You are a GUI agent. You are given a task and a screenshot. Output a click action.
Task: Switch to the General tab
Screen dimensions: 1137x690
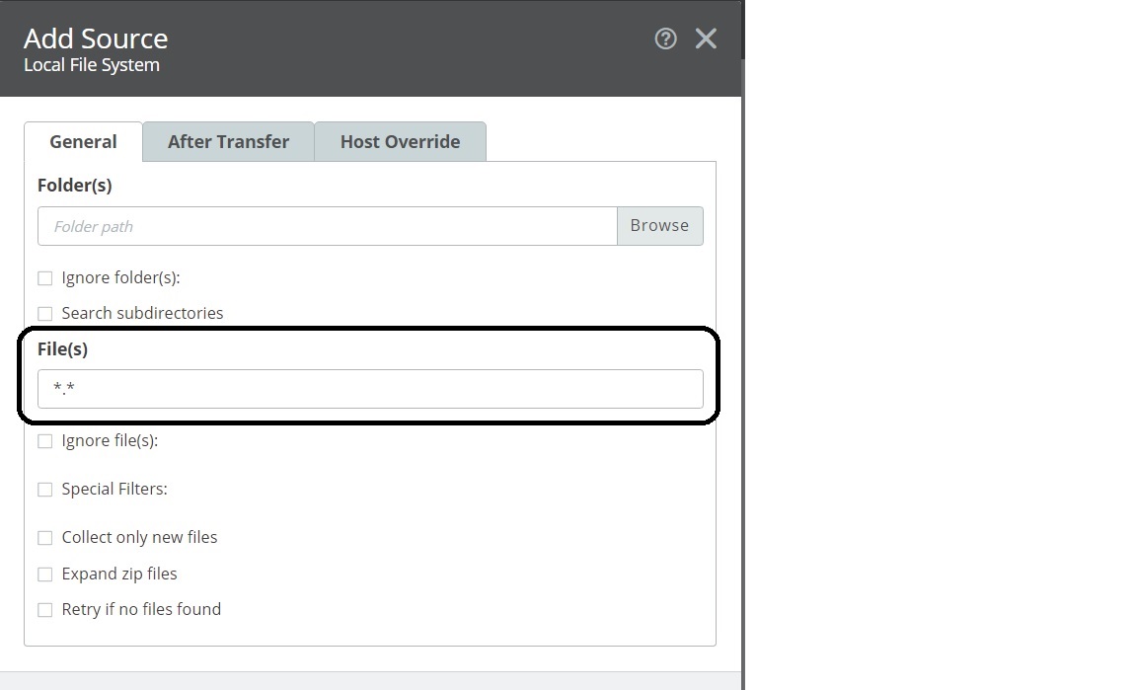83,141
